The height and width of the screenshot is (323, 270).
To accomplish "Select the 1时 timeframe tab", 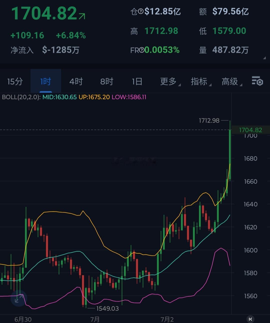I will coord(46,81).
